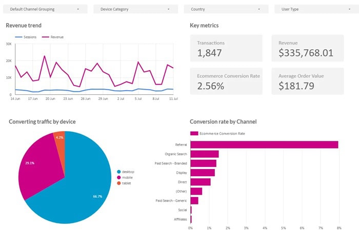This screenshot has height=231, width=359.
Task: Select the tablet legend dot
Action: click(118, 183)
